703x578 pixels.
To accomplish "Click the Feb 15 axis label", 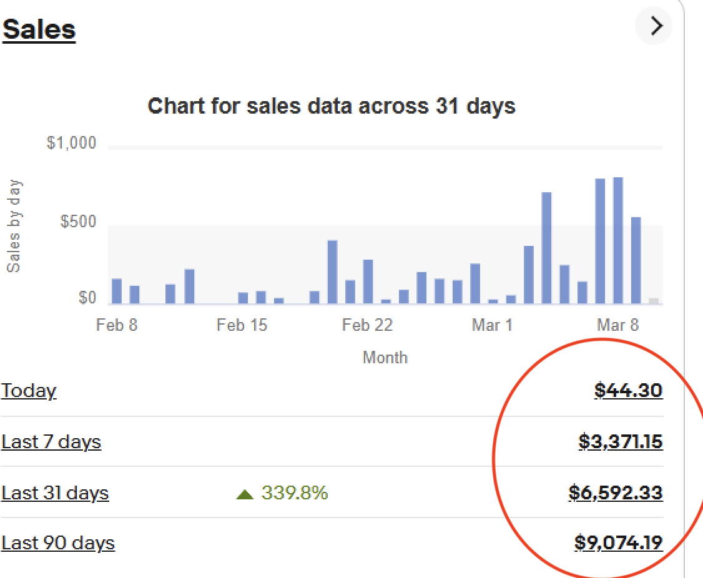I will [242, 325].
